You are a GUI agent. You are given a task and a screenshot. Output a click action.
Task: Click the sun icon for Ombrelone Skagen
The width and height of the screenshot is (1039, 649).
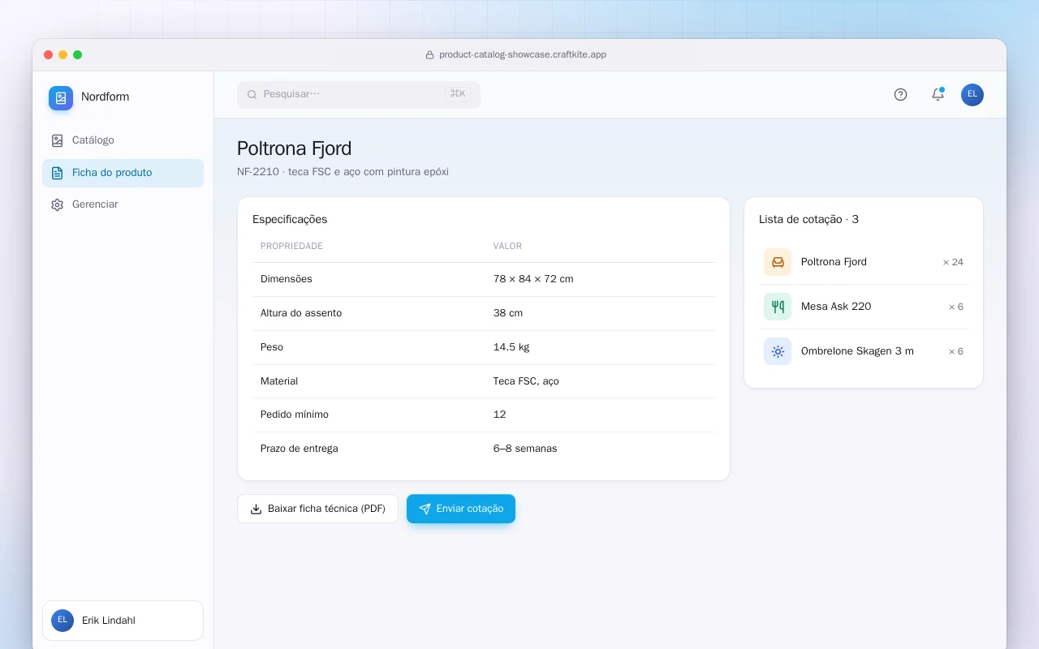pyautogui.click(x=778, y=351)
